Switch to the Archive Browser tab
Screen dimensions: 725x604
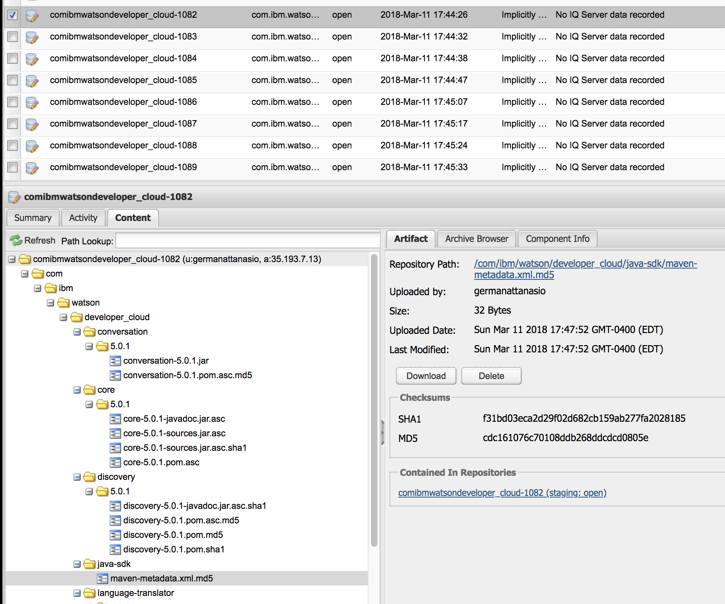click(x=477, y=239)
